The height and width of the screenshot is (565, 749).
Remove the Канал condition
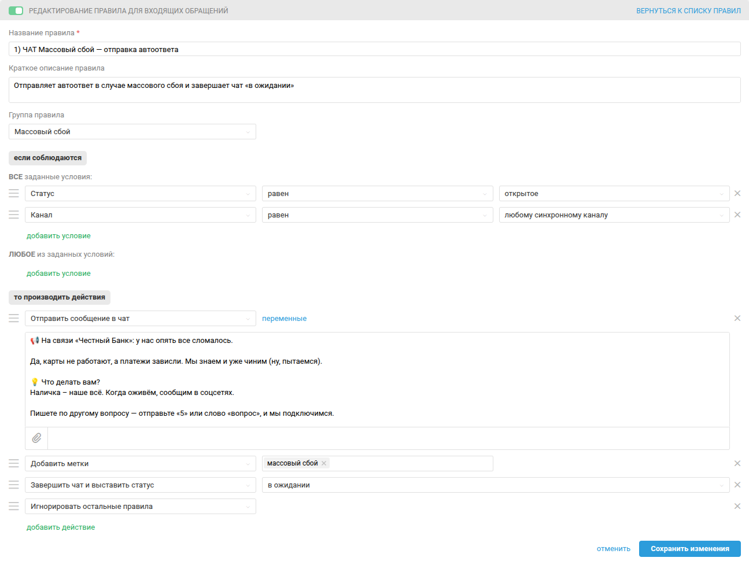coord(737,215)
